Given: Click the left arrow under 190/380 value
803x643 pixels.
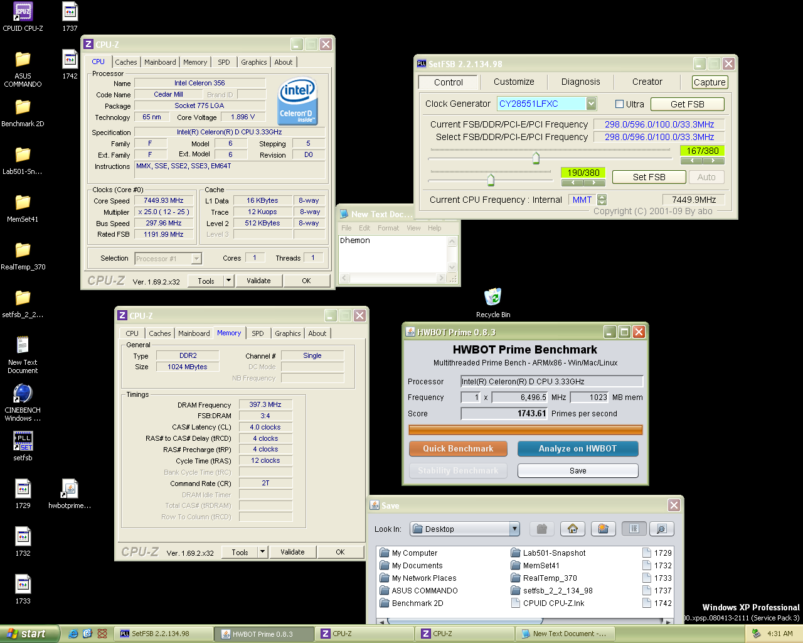Looking at the screenshot, I should click(573, 183).
